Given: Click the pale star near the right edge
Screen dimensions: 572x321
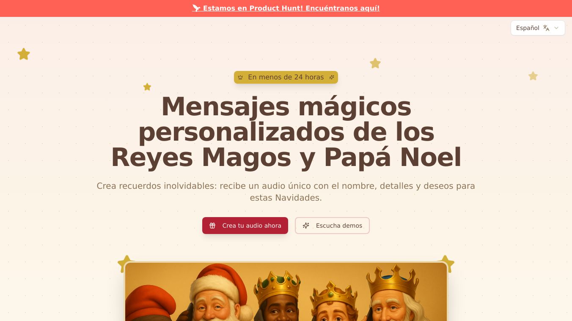Looking at the screenshot, I should 533,76.
